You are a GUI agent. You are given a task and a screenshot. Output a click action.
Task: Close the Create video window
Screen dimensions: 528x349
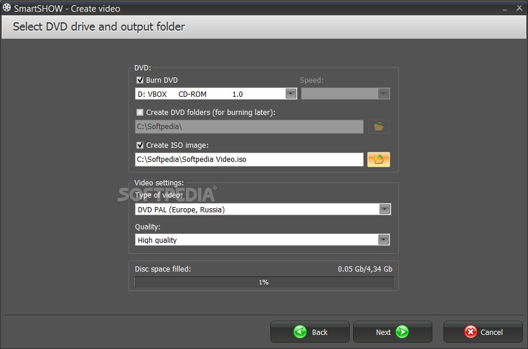(x=520, y=8)
